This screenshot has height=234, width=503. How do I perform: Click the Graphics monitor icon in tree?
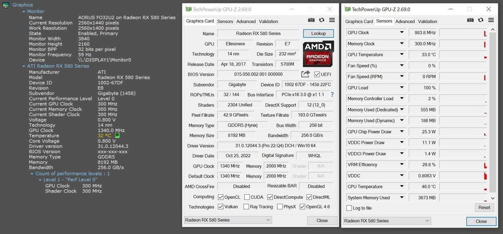coord(6,5)
